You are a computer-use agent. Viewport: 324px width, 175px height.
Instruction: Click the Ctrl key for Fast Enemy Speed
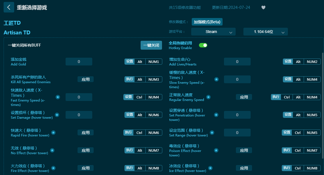tap(139, 97)
